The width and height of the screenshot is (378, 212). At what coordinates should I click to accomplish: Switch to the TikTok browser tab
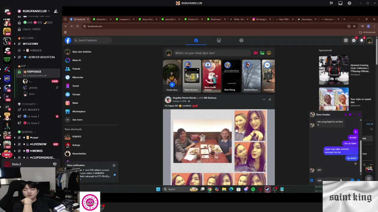pyautogui.click(x=239, y=19)
